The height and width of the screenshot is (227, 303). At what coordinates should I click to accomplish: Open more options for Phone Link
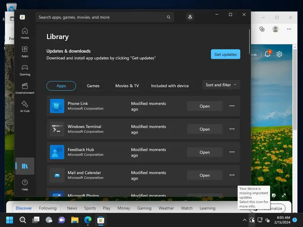point(232,106)
